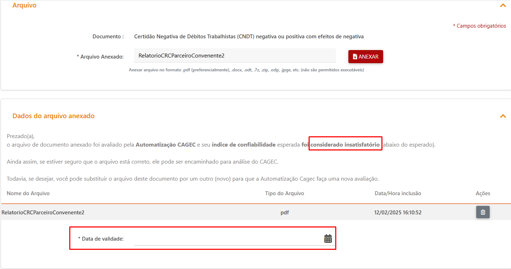Select the Tipo do Arquivo column header
Viewport: 511px width, 269px height.
[x=284, y=193]
